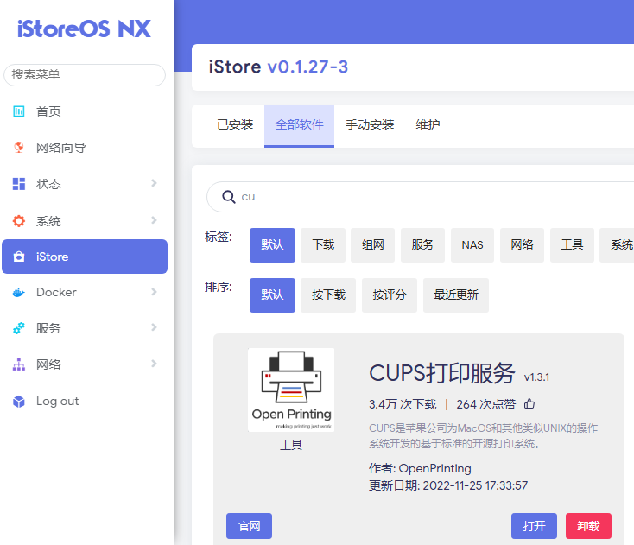Expand the 状态 menu chevron
The height and width of the screenshot is (545, 634).
pyautogui.click(x=154, y=183)
